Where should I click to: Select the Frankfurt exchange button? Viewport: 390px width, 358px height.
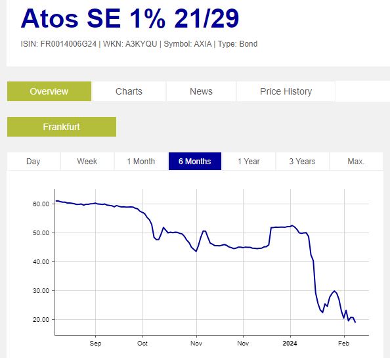62,127
